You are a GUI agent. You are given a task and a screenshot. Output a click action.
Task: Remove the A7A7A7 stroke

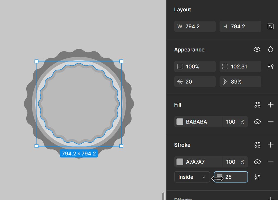tap(270, 162)
